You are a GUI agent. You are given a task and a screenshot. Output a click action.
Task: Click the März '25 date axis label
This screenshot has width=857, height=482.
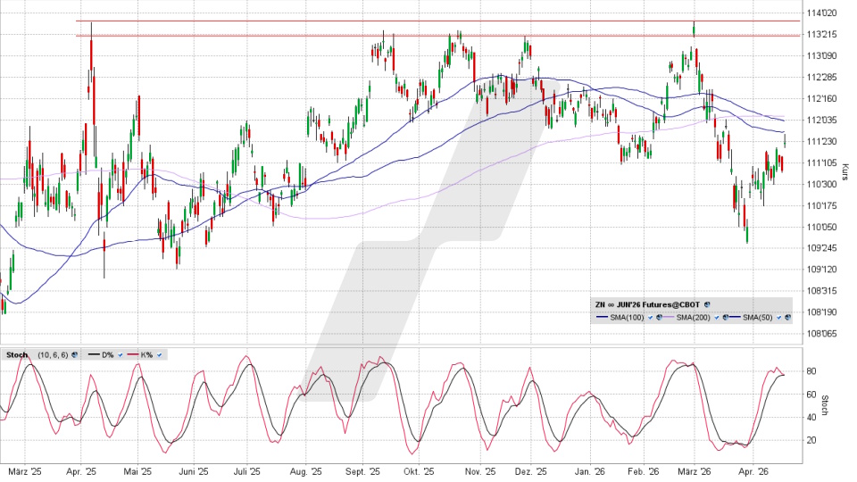[24, 471]
